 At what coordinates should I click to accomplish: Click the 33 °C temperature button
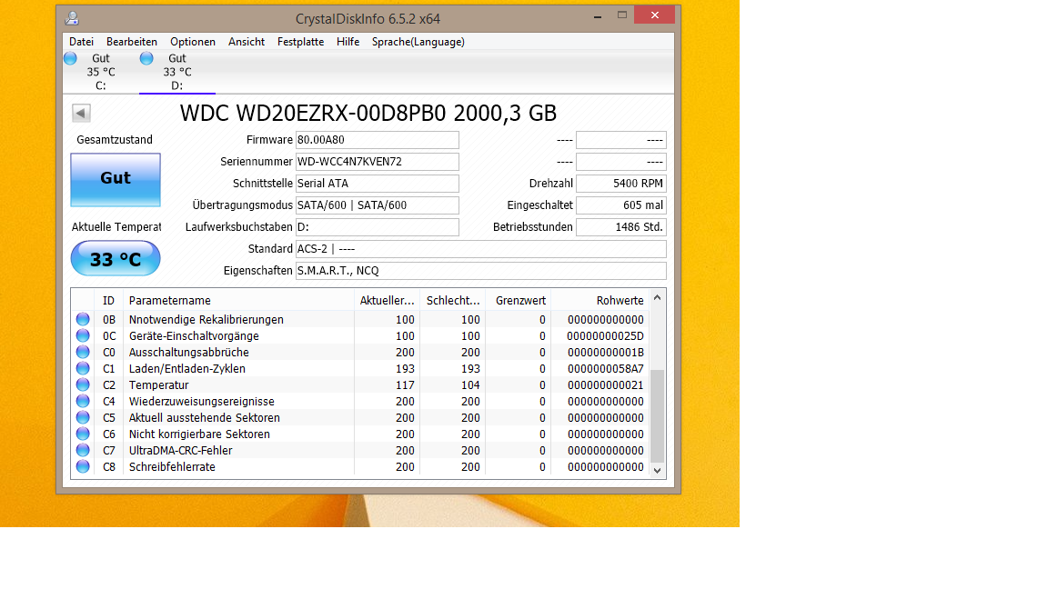point(116,259)
